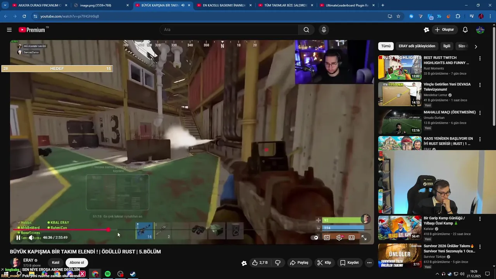Image resolution: width=496 pixels, height=279 pixels.
Task: Go to YouTube Premium home logo
Action: click(32, 30)
